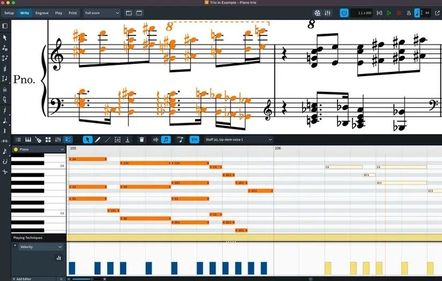Choose the Key Editor draw pencil tool
Image resolution: width=442 pixels, height=281 pixels.
(x=98, y=140)
